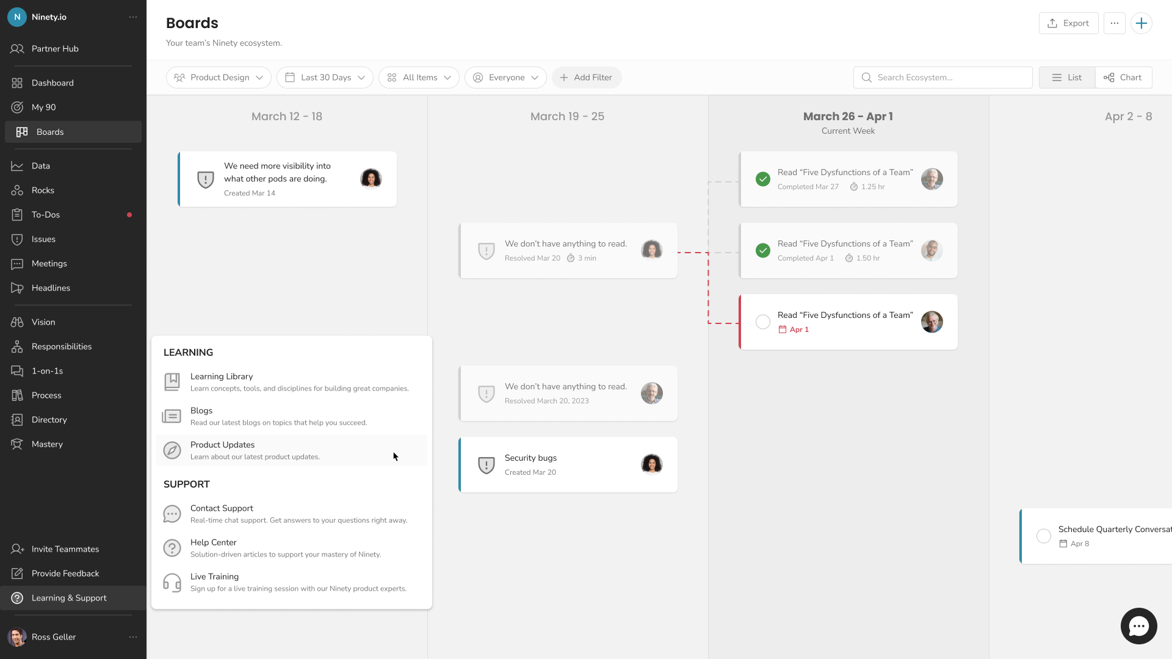Click the Security bugs issue shield icon
This screenshot has width=1172, height=659.
pos(486,465)
